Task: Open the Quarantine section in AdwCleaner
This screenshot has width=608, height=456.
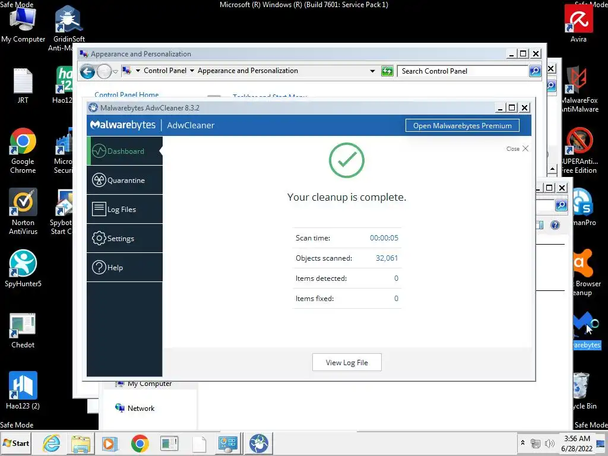Action: [x=125, y=180]
